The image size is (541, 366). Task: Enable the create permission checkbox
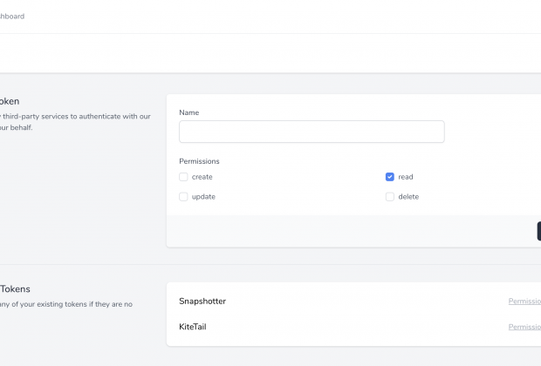click(x=183, y=177)
